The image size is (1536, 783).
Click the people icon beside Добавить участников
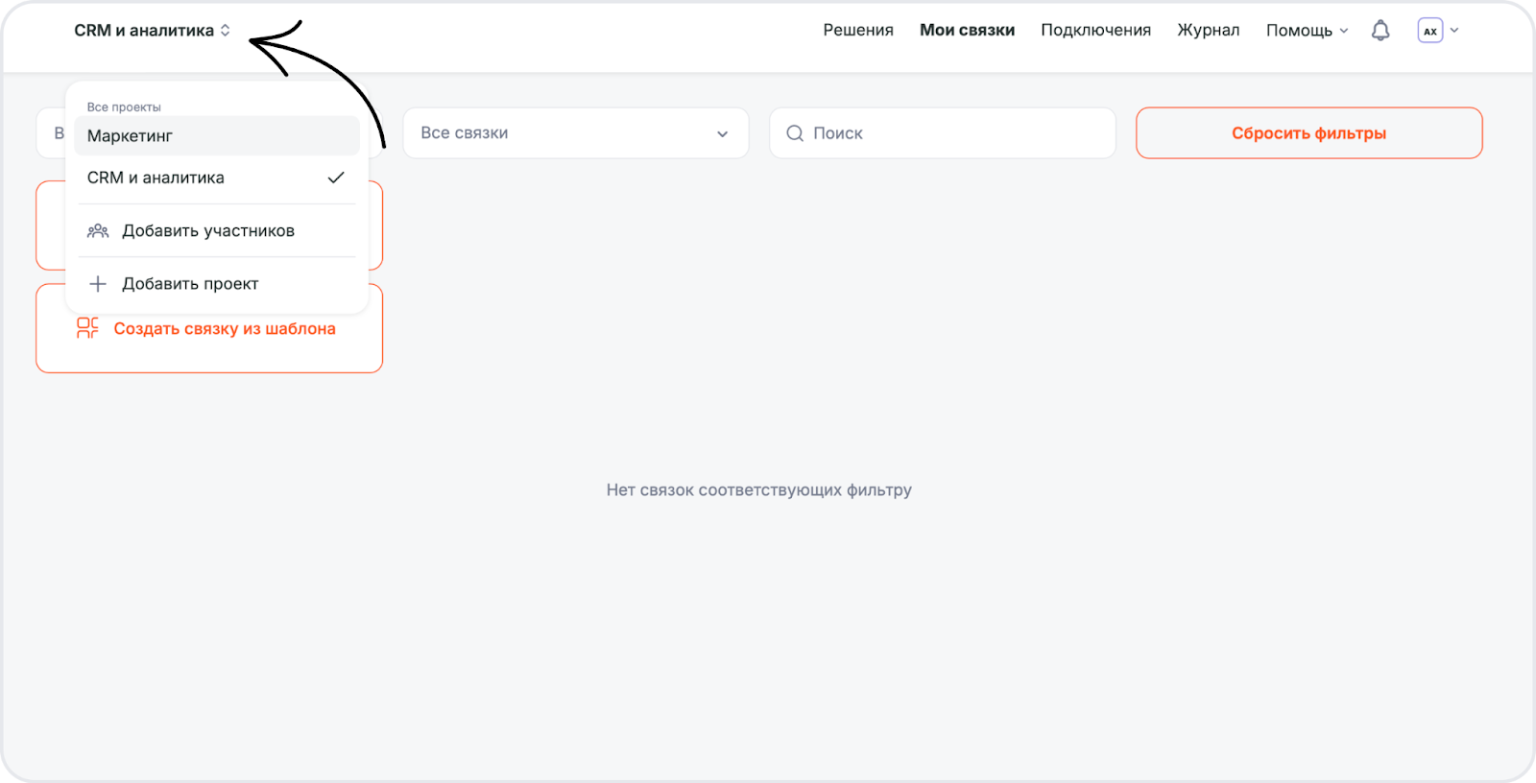(98, 231)
